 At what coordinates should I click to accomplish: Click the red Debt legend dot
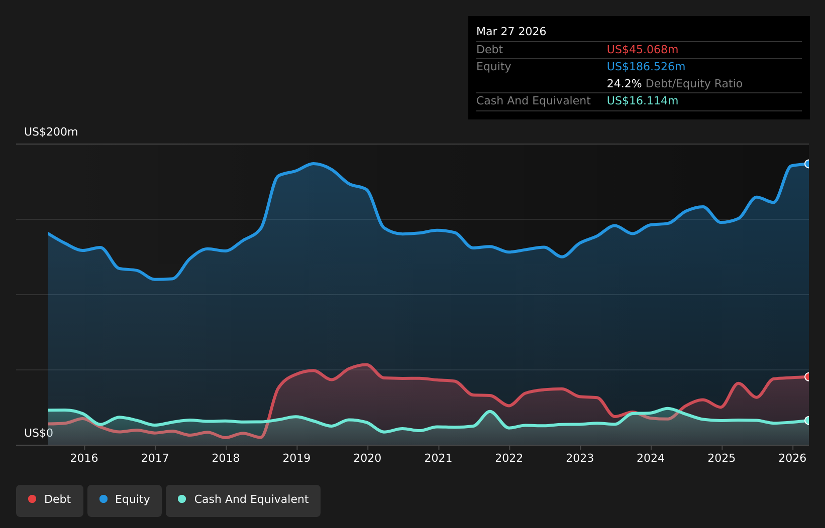click(32, 499)
